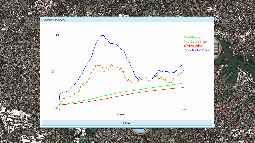Click the vertical Index y-axis label
Viewport: 255px width, 143px height.
click(53, 71)
